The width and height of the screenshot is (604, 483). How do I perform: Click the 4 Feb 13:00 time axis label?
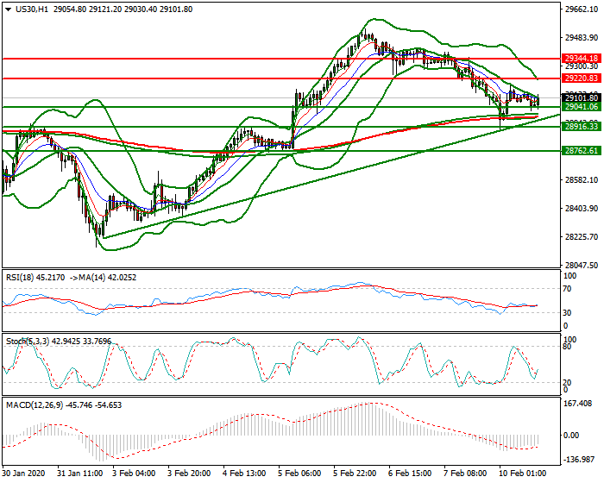pyautogui.click(x=244, y=473)
